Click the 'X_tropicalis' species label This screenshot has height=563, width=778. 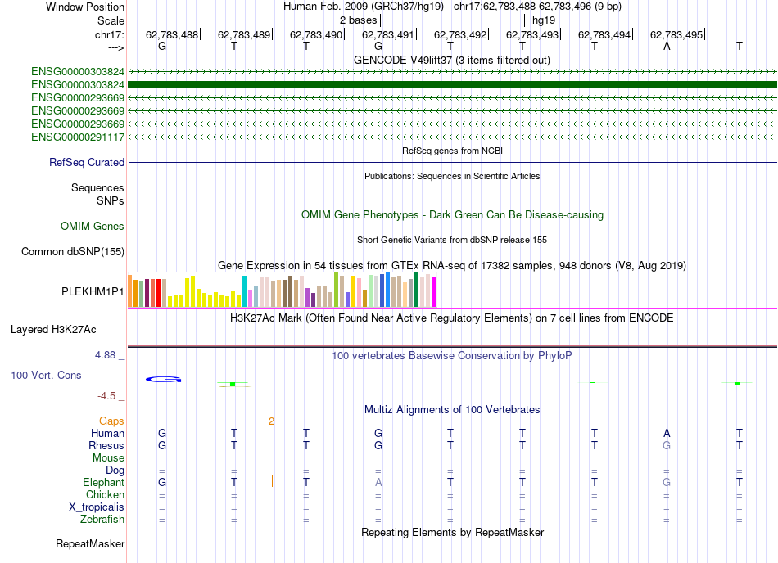point(97,507)
